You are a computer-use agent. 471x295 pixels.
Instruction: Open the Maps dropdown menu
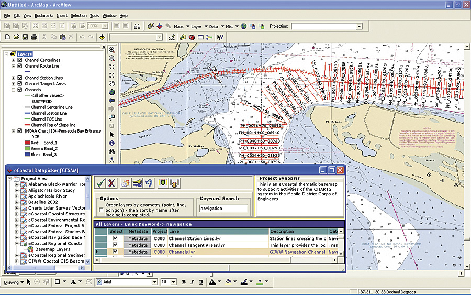point(181,27)
